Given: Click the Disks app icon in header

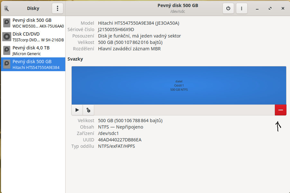Looking at the screenshot, I should click(x=6, y=8).
